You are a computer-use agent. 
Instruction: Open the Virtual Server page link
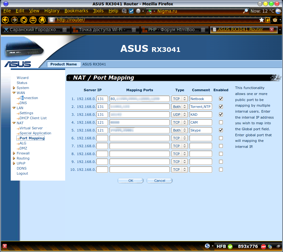point(31,128)
